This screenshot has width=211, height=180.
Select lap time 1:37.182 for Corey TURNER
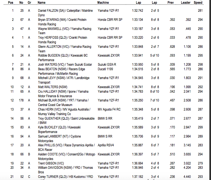tap(138, 177)
